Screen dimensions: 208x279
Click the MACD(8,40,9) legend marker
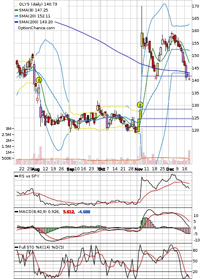(16, 212)
